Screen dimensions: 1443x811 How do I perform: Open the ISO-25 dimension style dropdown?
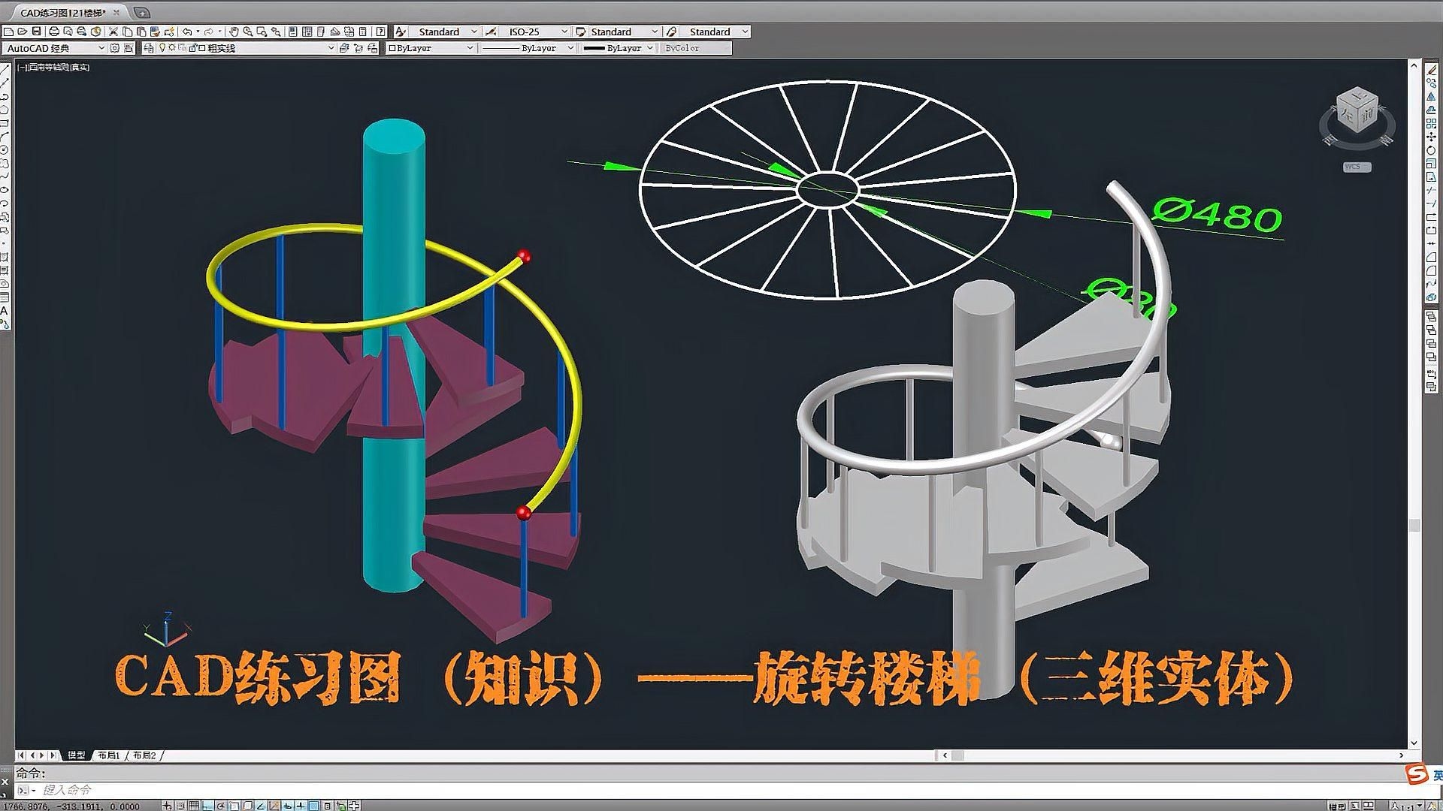pos(563,32)
